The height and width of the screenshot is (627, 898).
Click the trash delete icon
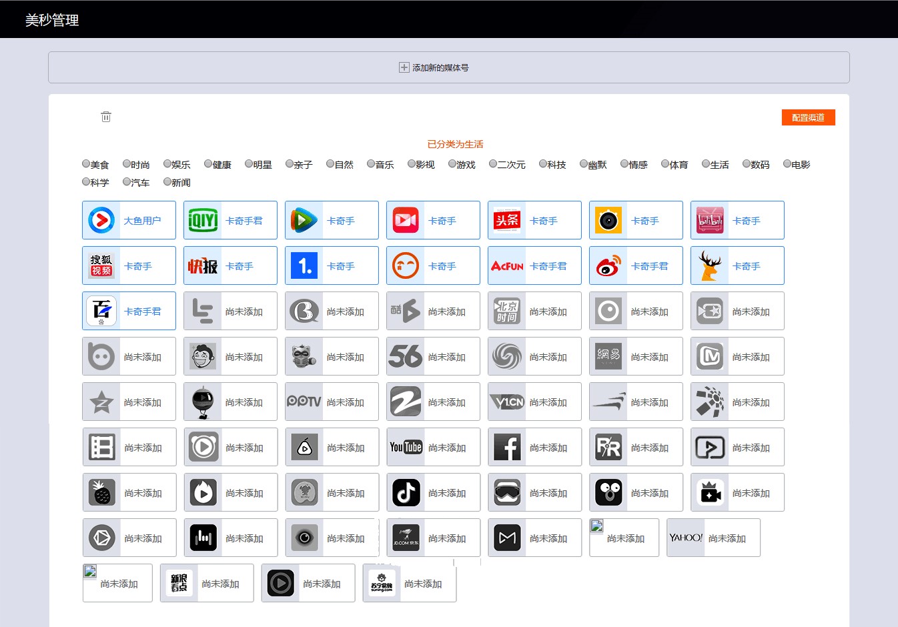click(106, 117)
